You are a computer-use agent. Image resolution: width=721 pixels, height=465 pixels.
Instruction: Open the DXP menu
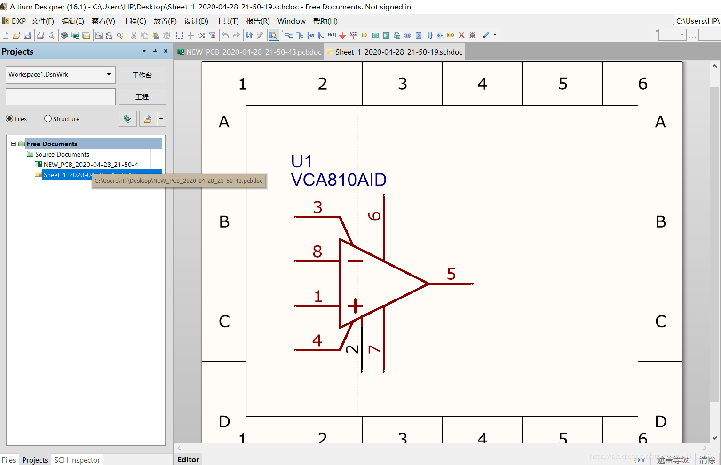(x=15, y=21)
